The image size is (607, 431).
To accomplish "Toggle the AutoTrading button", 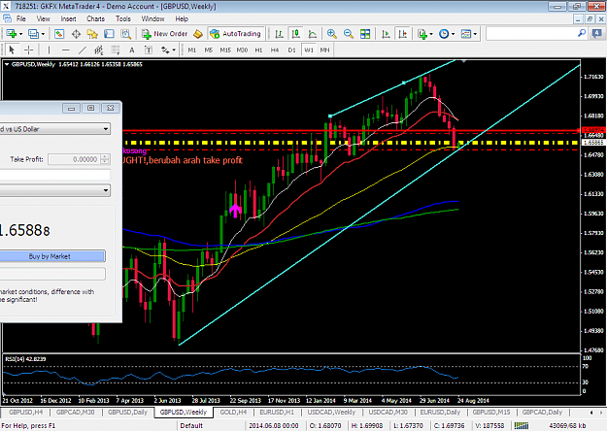I will 236,34.
